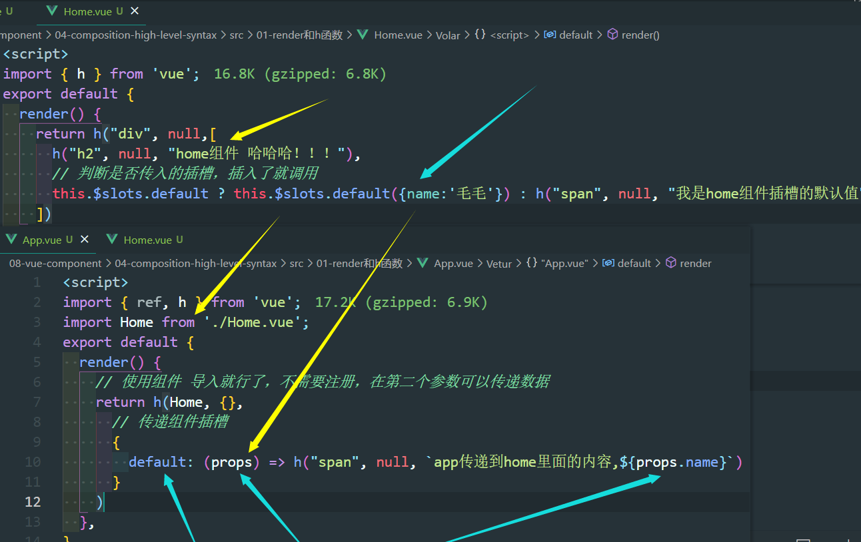
Task: Click the render cube icon in App.vue breadcrumb
Action: coord(672,262)
